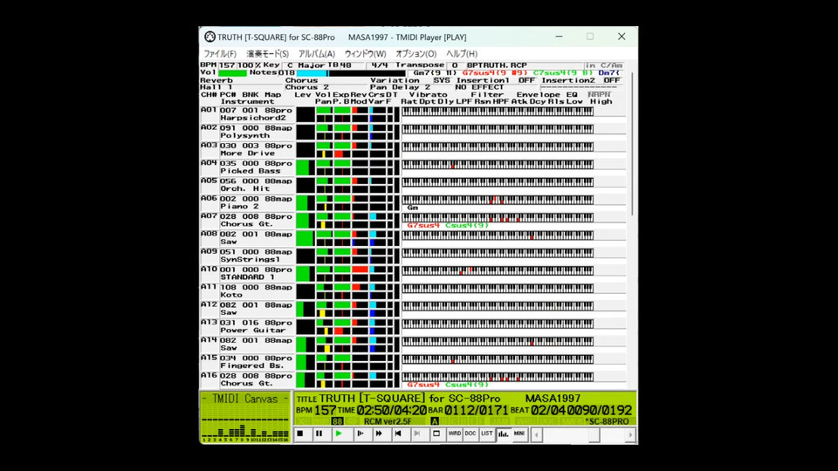
Task: Select channel A02 Polysynth row
Action: (x=247, y=132)
